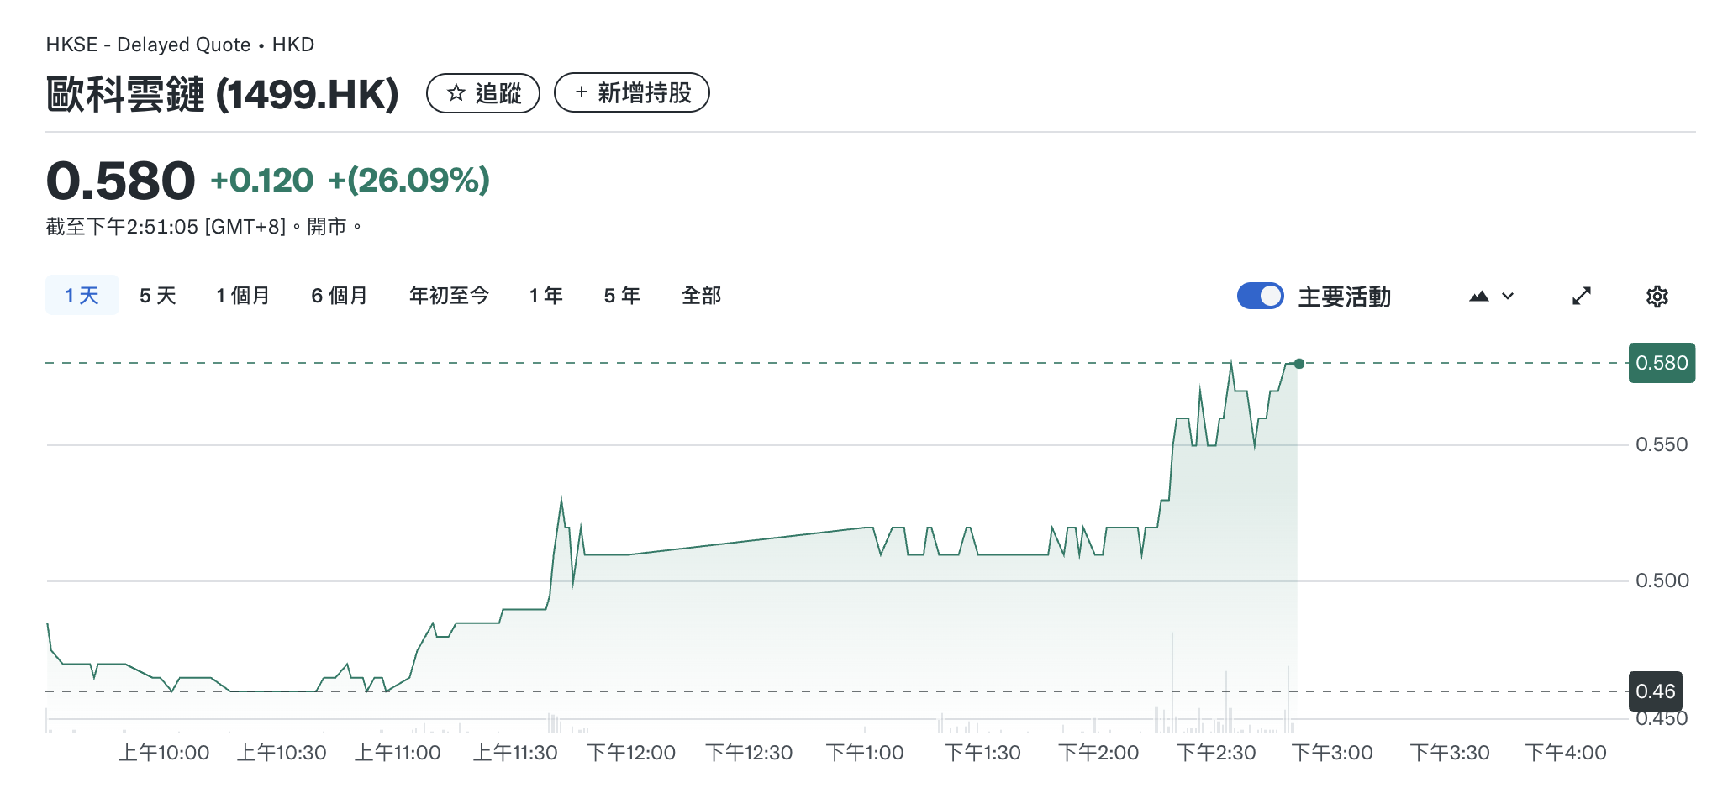1733x788 pixels.
Task: Select 年初至今 range tab
Action: [x=449, y=295]
